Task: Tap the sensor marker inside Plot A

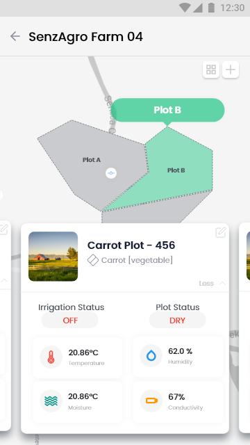Action: (x=111, y=173)
